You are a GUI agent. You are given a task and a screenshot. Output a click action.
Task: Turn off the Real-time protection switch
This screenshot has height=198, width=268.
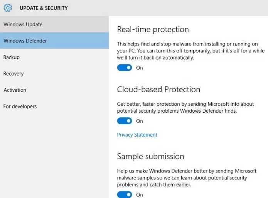click(x=125, y=68)
